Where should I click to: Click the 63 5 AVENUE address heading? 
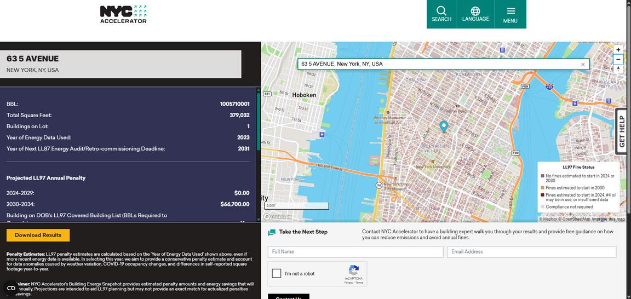[x=33, y=59]
